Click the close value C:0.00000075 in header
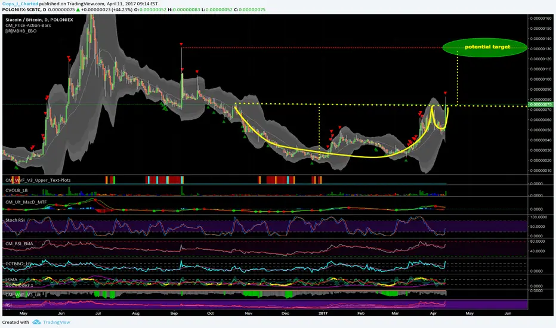The height and width of the screenshot is (328, 556). [x=249, y=10]
